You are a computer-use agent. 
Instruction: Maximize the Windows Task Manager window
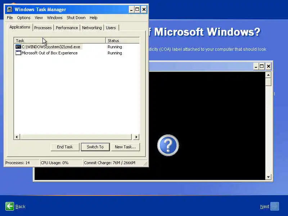click(137, 9)
